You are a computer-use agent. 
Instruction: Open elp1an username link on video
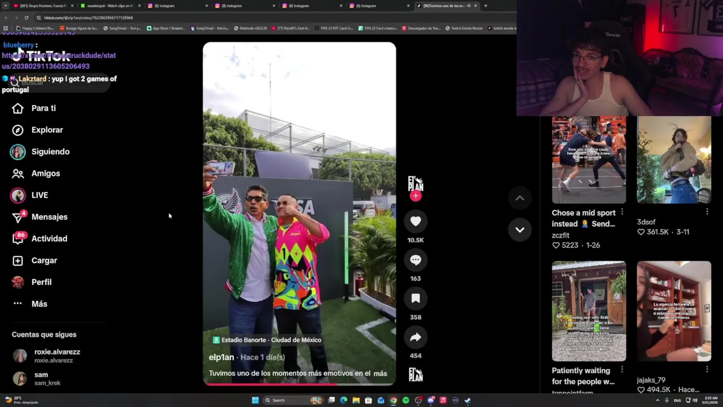point(221,357)
